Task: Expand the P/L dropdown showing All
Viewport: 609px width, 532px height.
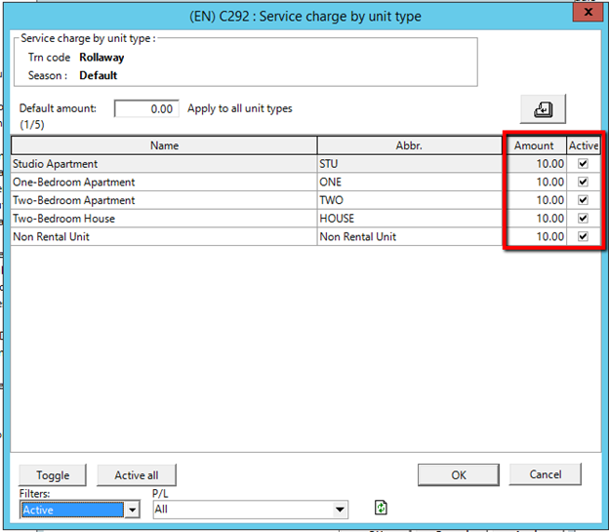Action: click(340, 510)
